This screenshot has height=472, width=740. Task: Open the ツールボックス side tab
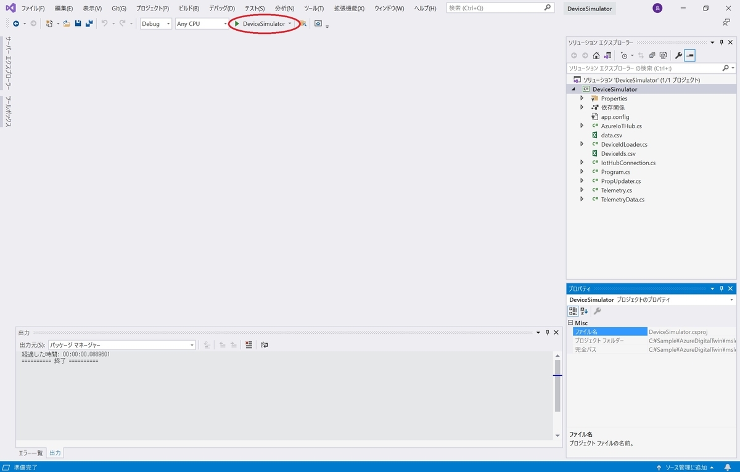8,111
